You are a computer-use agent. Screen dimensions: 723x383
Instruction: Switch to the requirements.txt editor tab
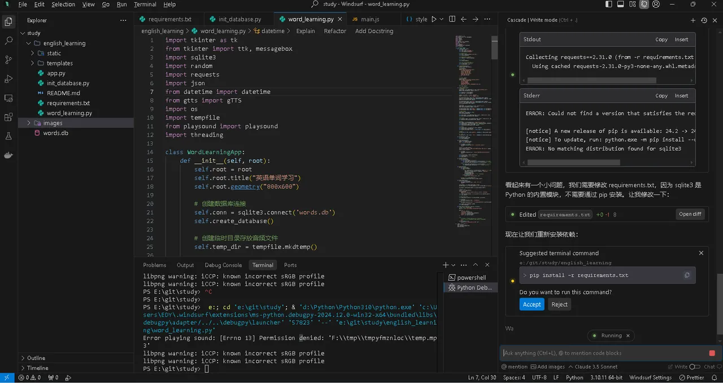click(168, 19)
